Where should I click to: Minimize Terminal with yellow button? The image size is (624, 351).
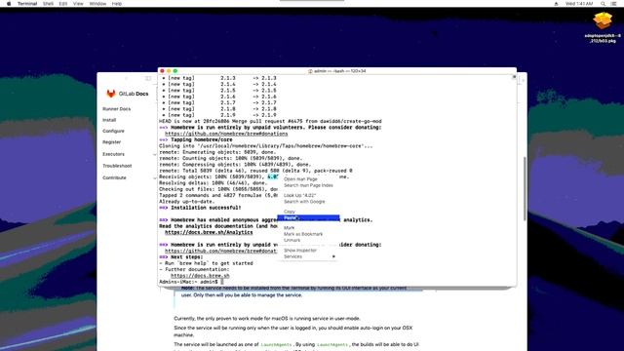[169, 71]
